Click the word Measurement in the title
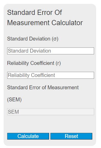The width and height of the screenshot is (101, 148). 28,23
